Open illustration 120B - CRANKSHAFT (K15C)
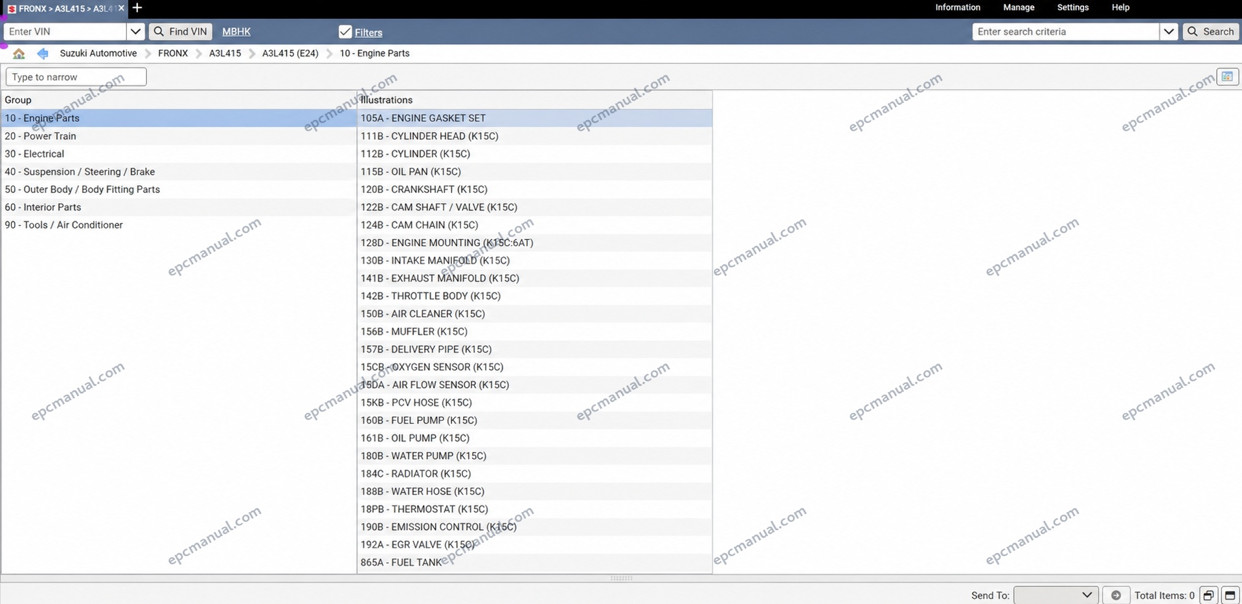 coord(535,190)
